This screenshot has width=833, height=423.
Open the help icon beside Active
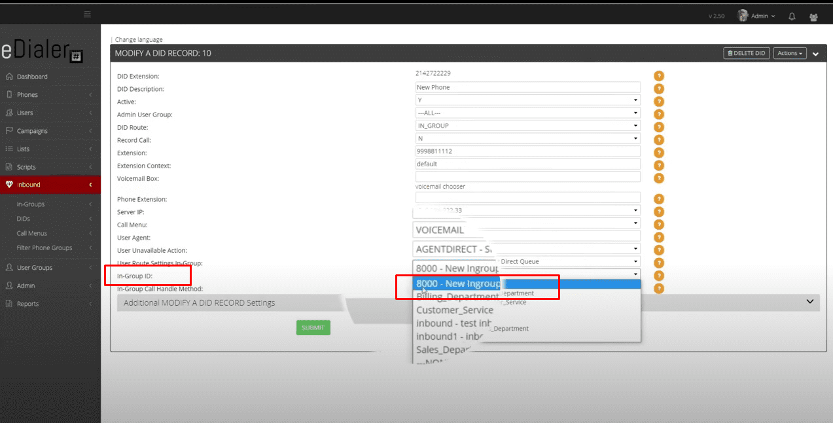pos(659,101)
